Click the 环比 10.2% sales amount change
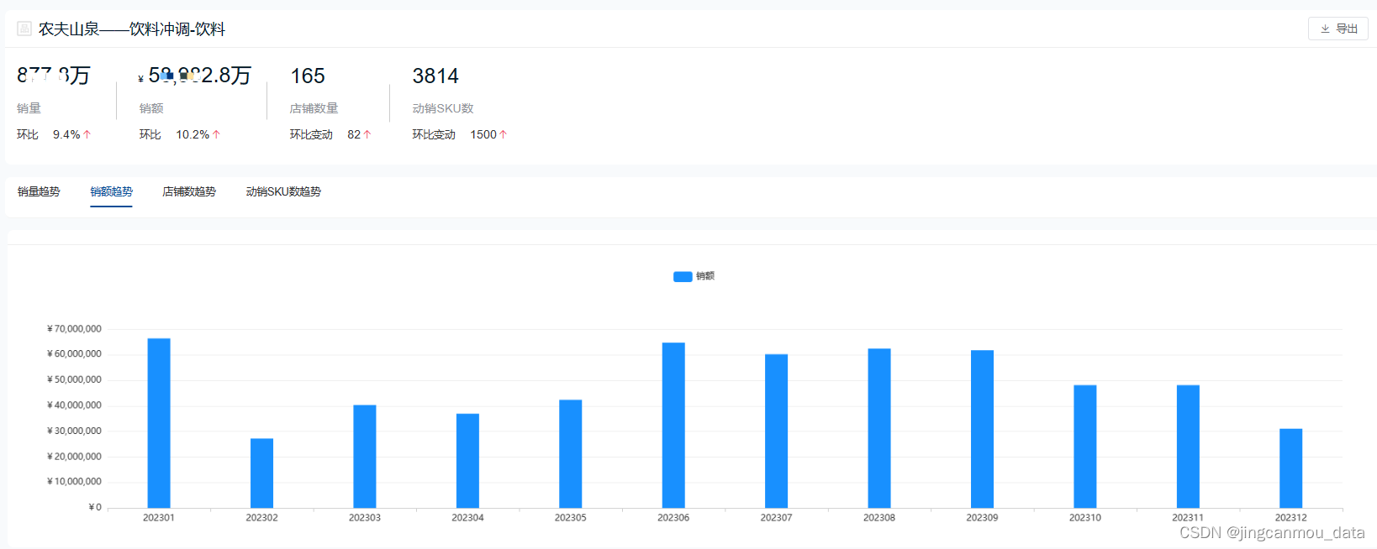 pos(180,134)
